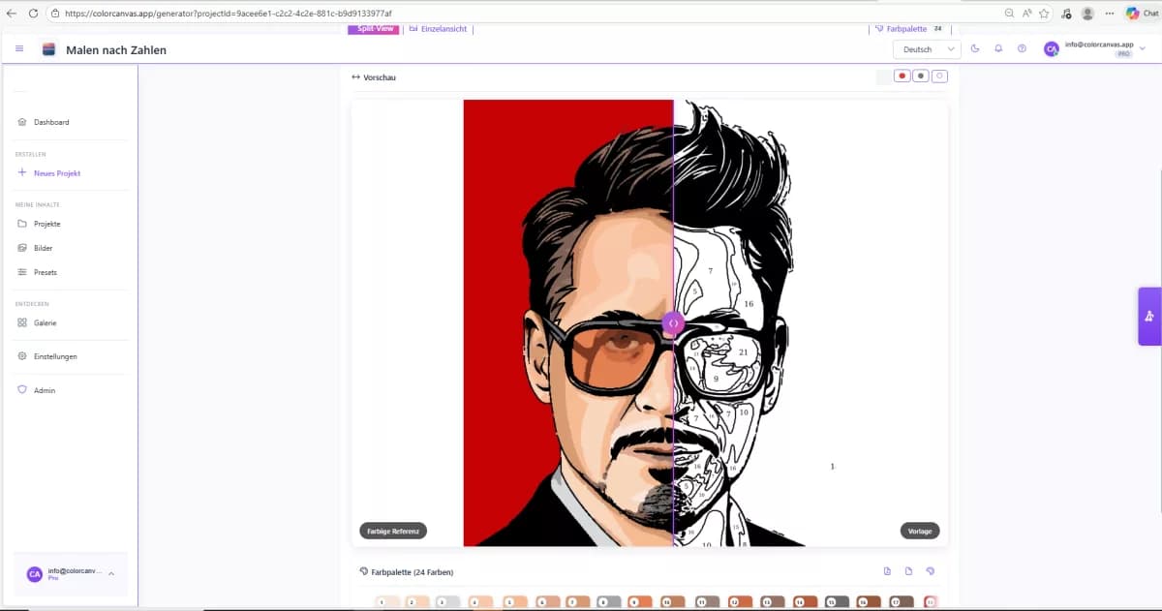
Task: Select color swatch number 9
Action: (x=639, y=602)
